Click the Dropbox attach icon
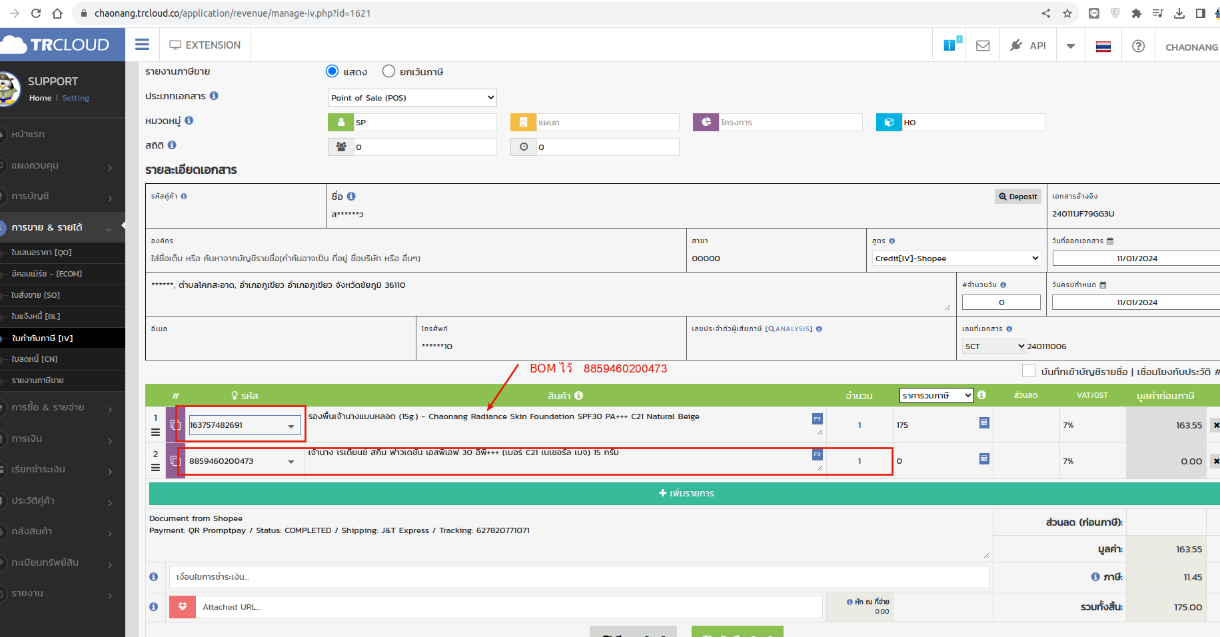Image resolution: width=1220 pixels, height=637 pixels. pos(183,606)
